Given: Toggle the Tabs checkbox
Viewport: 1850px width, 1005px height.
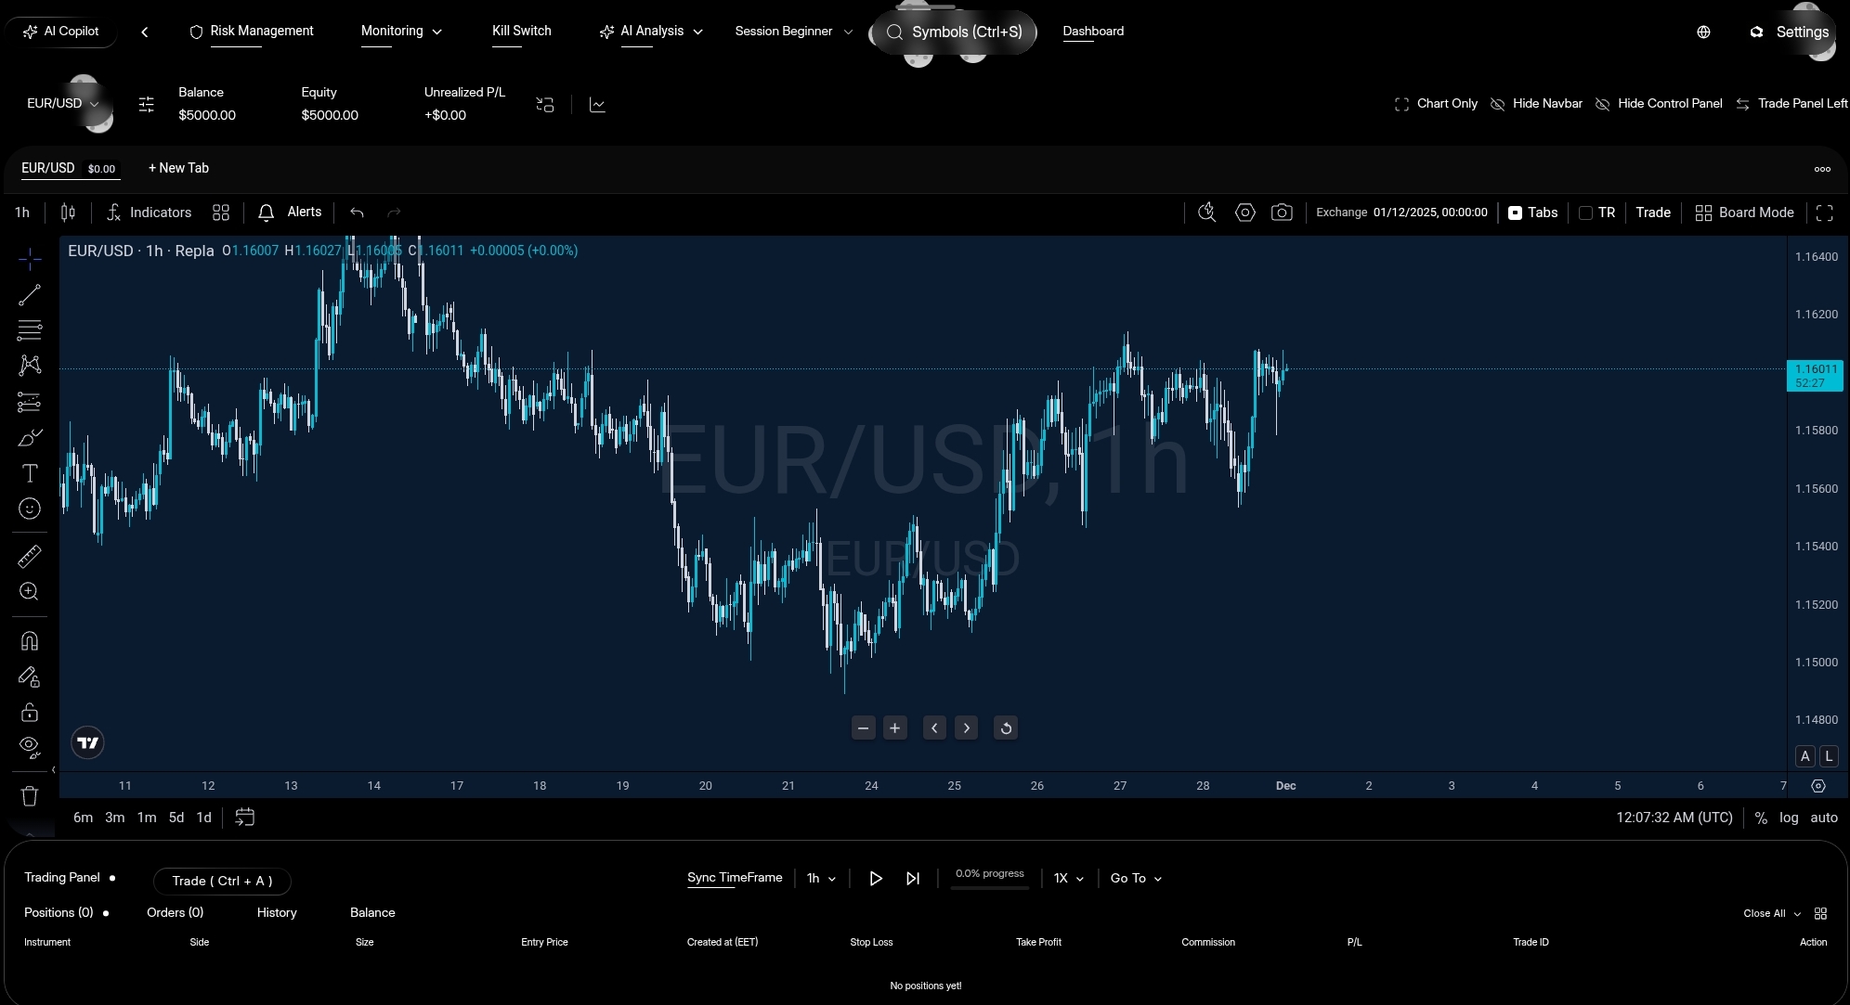Looking at the screenshot, I should 1515,213.
